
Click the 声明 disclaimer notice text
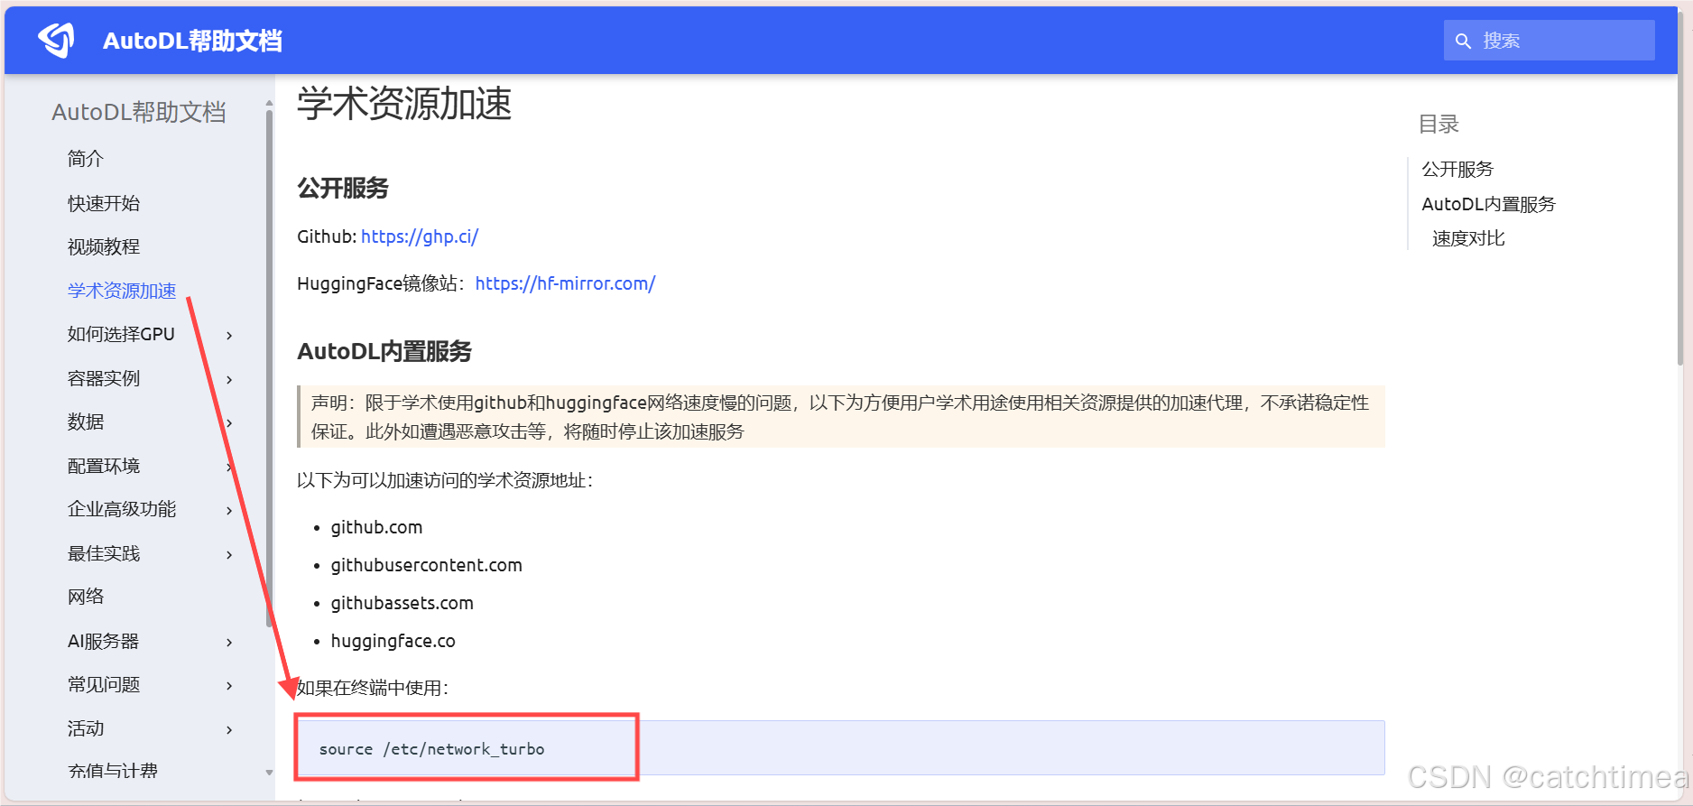coord(840,417)
